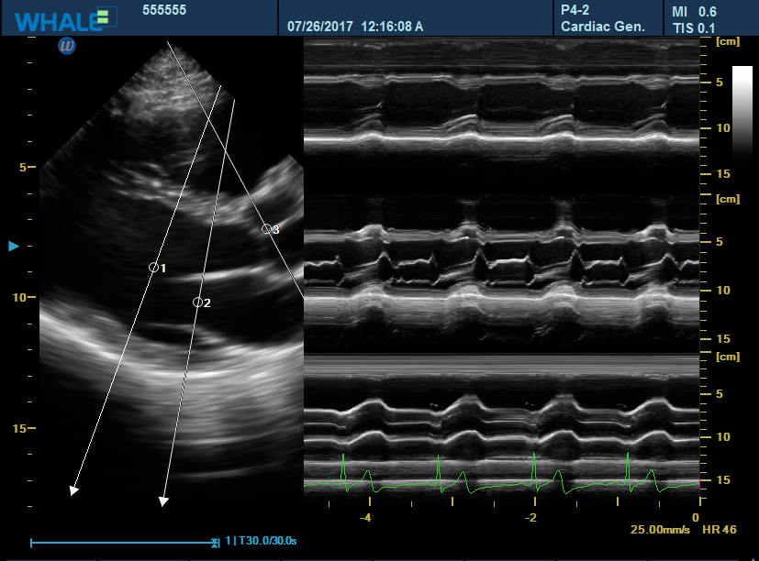Viewport: 759px width, 561px height.
Task: Click the arrowhead of M-mode line 2
Action: pyautogui.click(x=163, y=500)
